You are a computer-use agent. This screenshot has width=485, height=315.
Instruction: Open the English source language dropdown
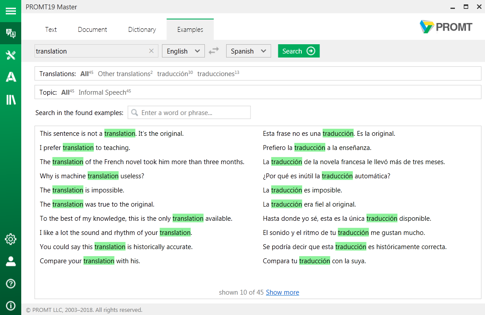click(183, 51)
